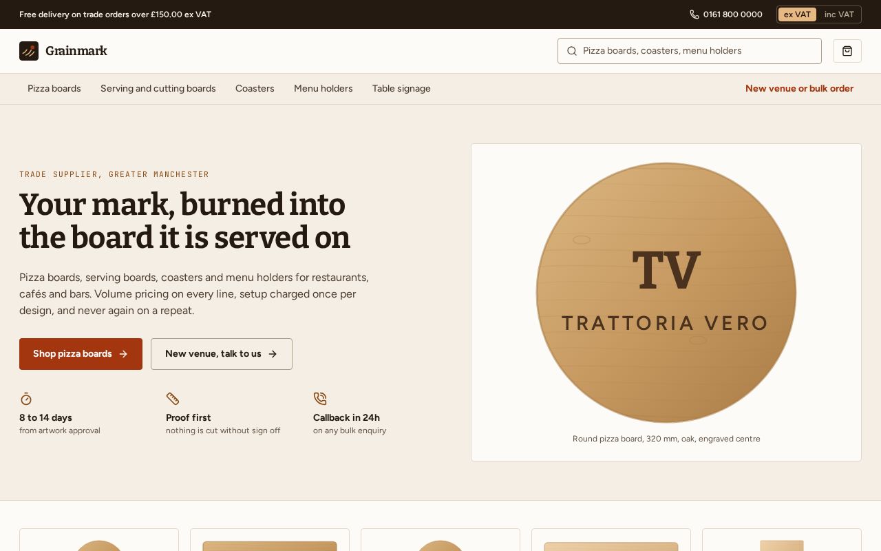Image resolution: width=881 pixels, height=551 pixels.
Task: Click the Round pizza board caption text
Action: [x=666, y=439]
